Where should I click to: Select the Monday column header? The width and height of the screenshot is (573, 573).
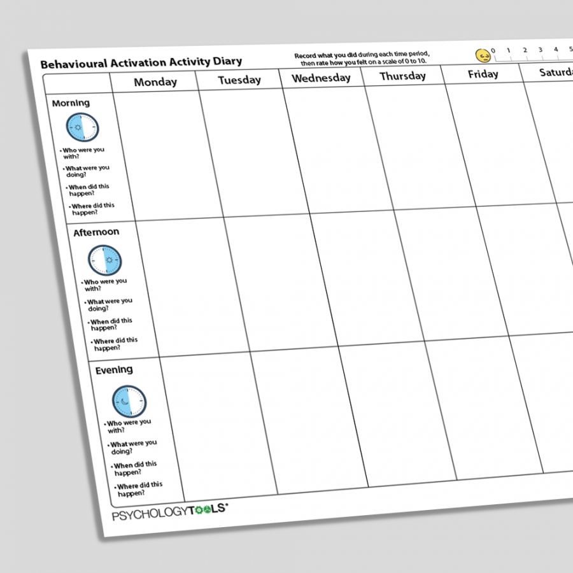point(155,82)
